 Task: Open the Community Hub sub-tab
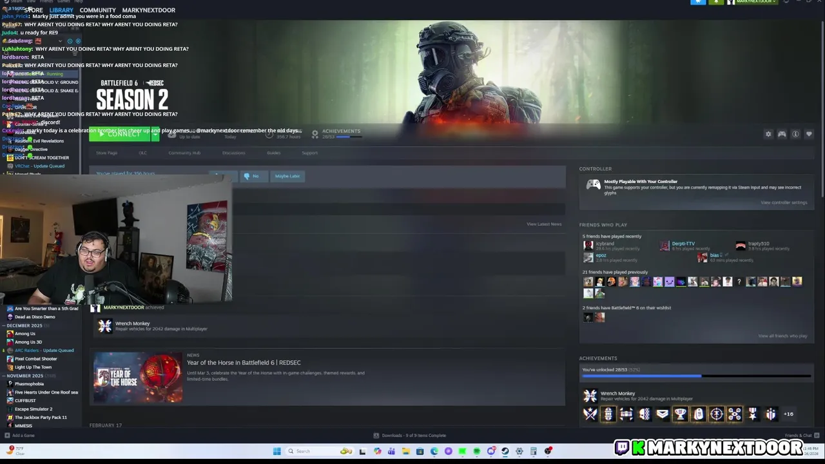[x=184, y=153]
